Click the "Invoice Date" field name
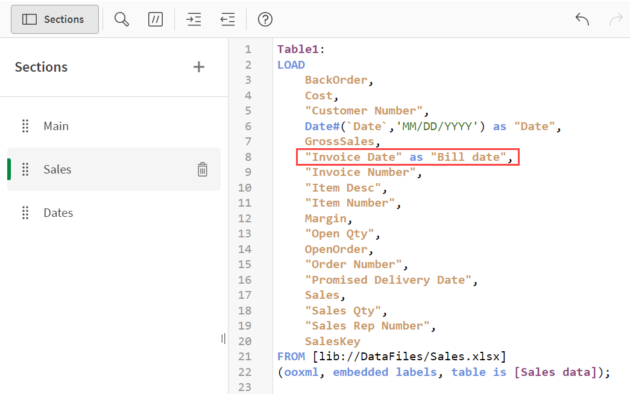 point(353,157)
